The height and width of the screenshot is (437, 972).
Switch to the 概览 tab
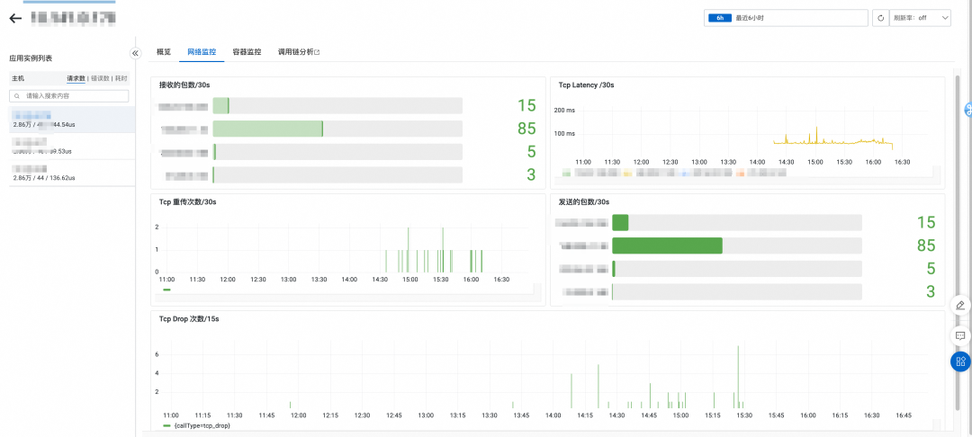164,52
